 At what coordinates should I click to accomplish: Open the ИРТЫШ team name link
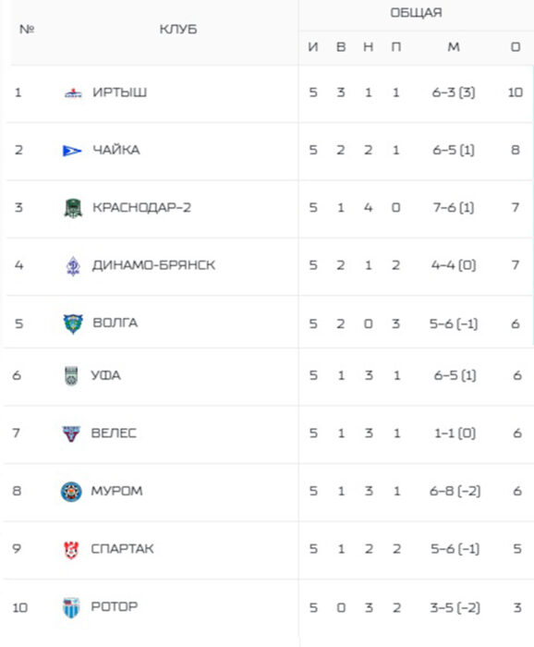[x=119, y=92]
